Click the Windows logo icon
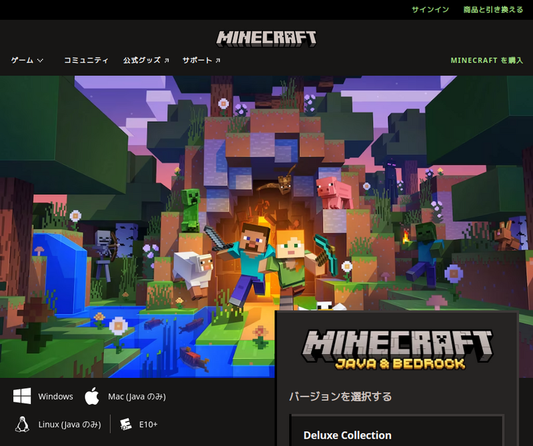The height and width of the screenshot is (446, 533). 22,396
